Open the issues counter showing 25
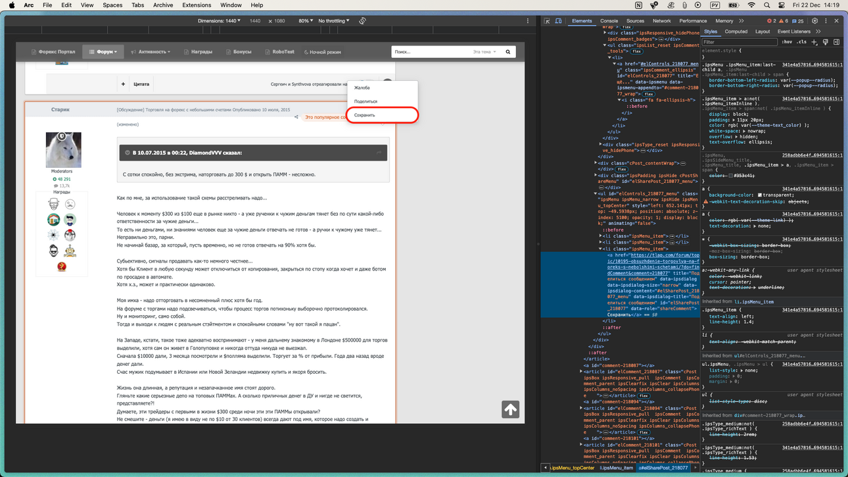This screenshot has height=477, width=848. pos(798,21)
